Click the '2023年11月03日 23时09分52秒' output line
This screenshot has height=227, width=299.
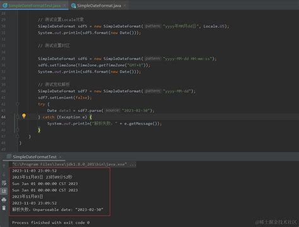click(42, 177)
